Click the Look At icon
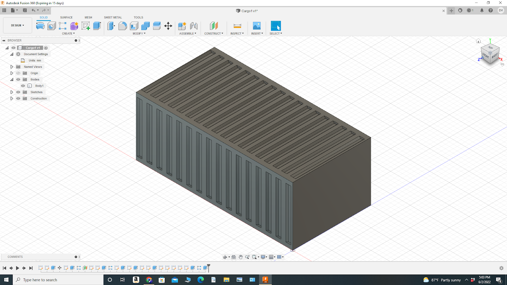The height and width of the screenshot is (285, 507). 234,257
